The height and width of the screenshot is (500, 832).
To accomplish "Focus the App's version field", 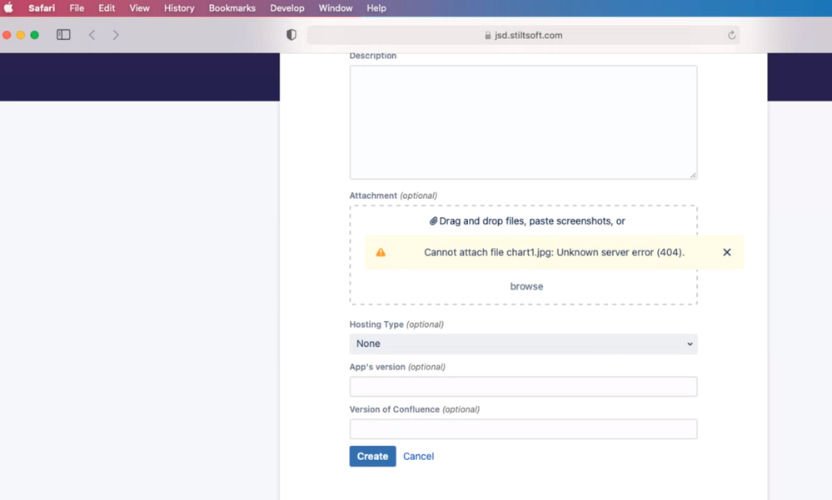I will point(523,387).
